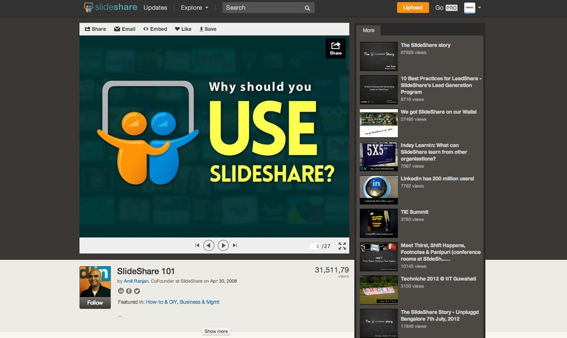Click the Share overlay icon on slide
Image resolution: width=567 pixels, height=338 pixels.
(335, 48)
